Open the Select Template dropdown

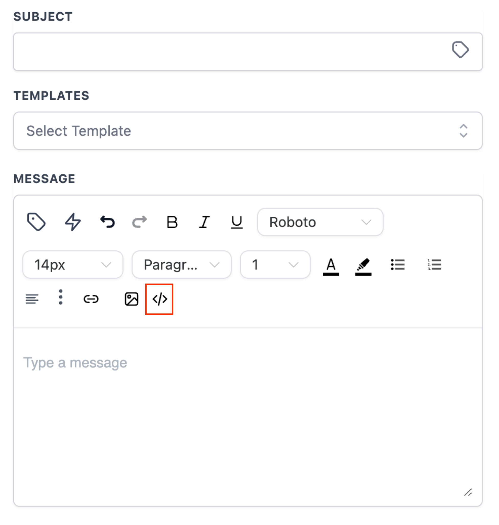tap(248, 131)
